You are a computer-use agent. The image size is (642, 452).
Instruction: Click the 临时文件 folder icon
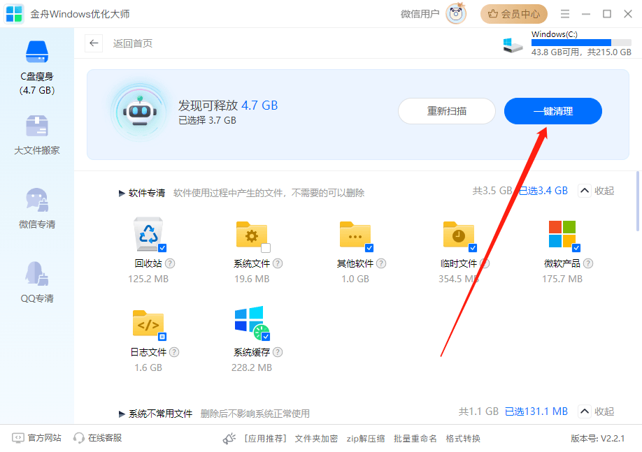coord(459,235)
